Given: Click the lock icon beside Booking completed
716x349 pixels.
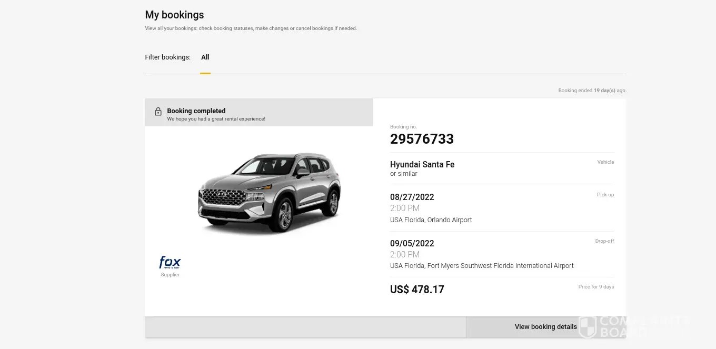Looking at the screenshot, I should coord(158,112).
